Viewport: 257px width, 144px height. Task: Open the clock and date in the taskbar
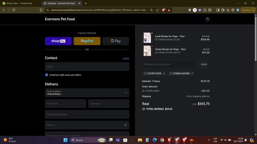point(238,140)
